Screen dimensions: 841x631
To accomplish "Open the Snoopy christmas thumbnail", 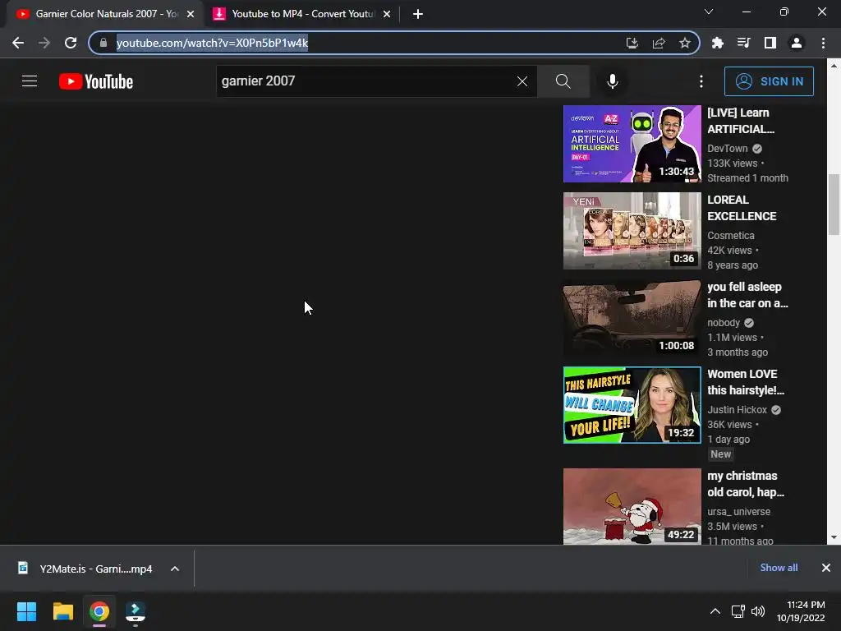I will point(632,506).
